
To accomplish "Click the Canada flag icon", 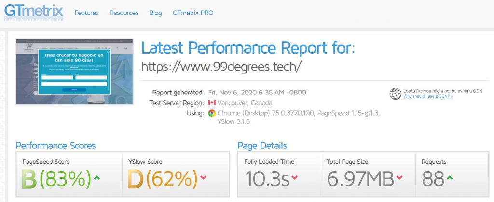I will tap(211, 103).
